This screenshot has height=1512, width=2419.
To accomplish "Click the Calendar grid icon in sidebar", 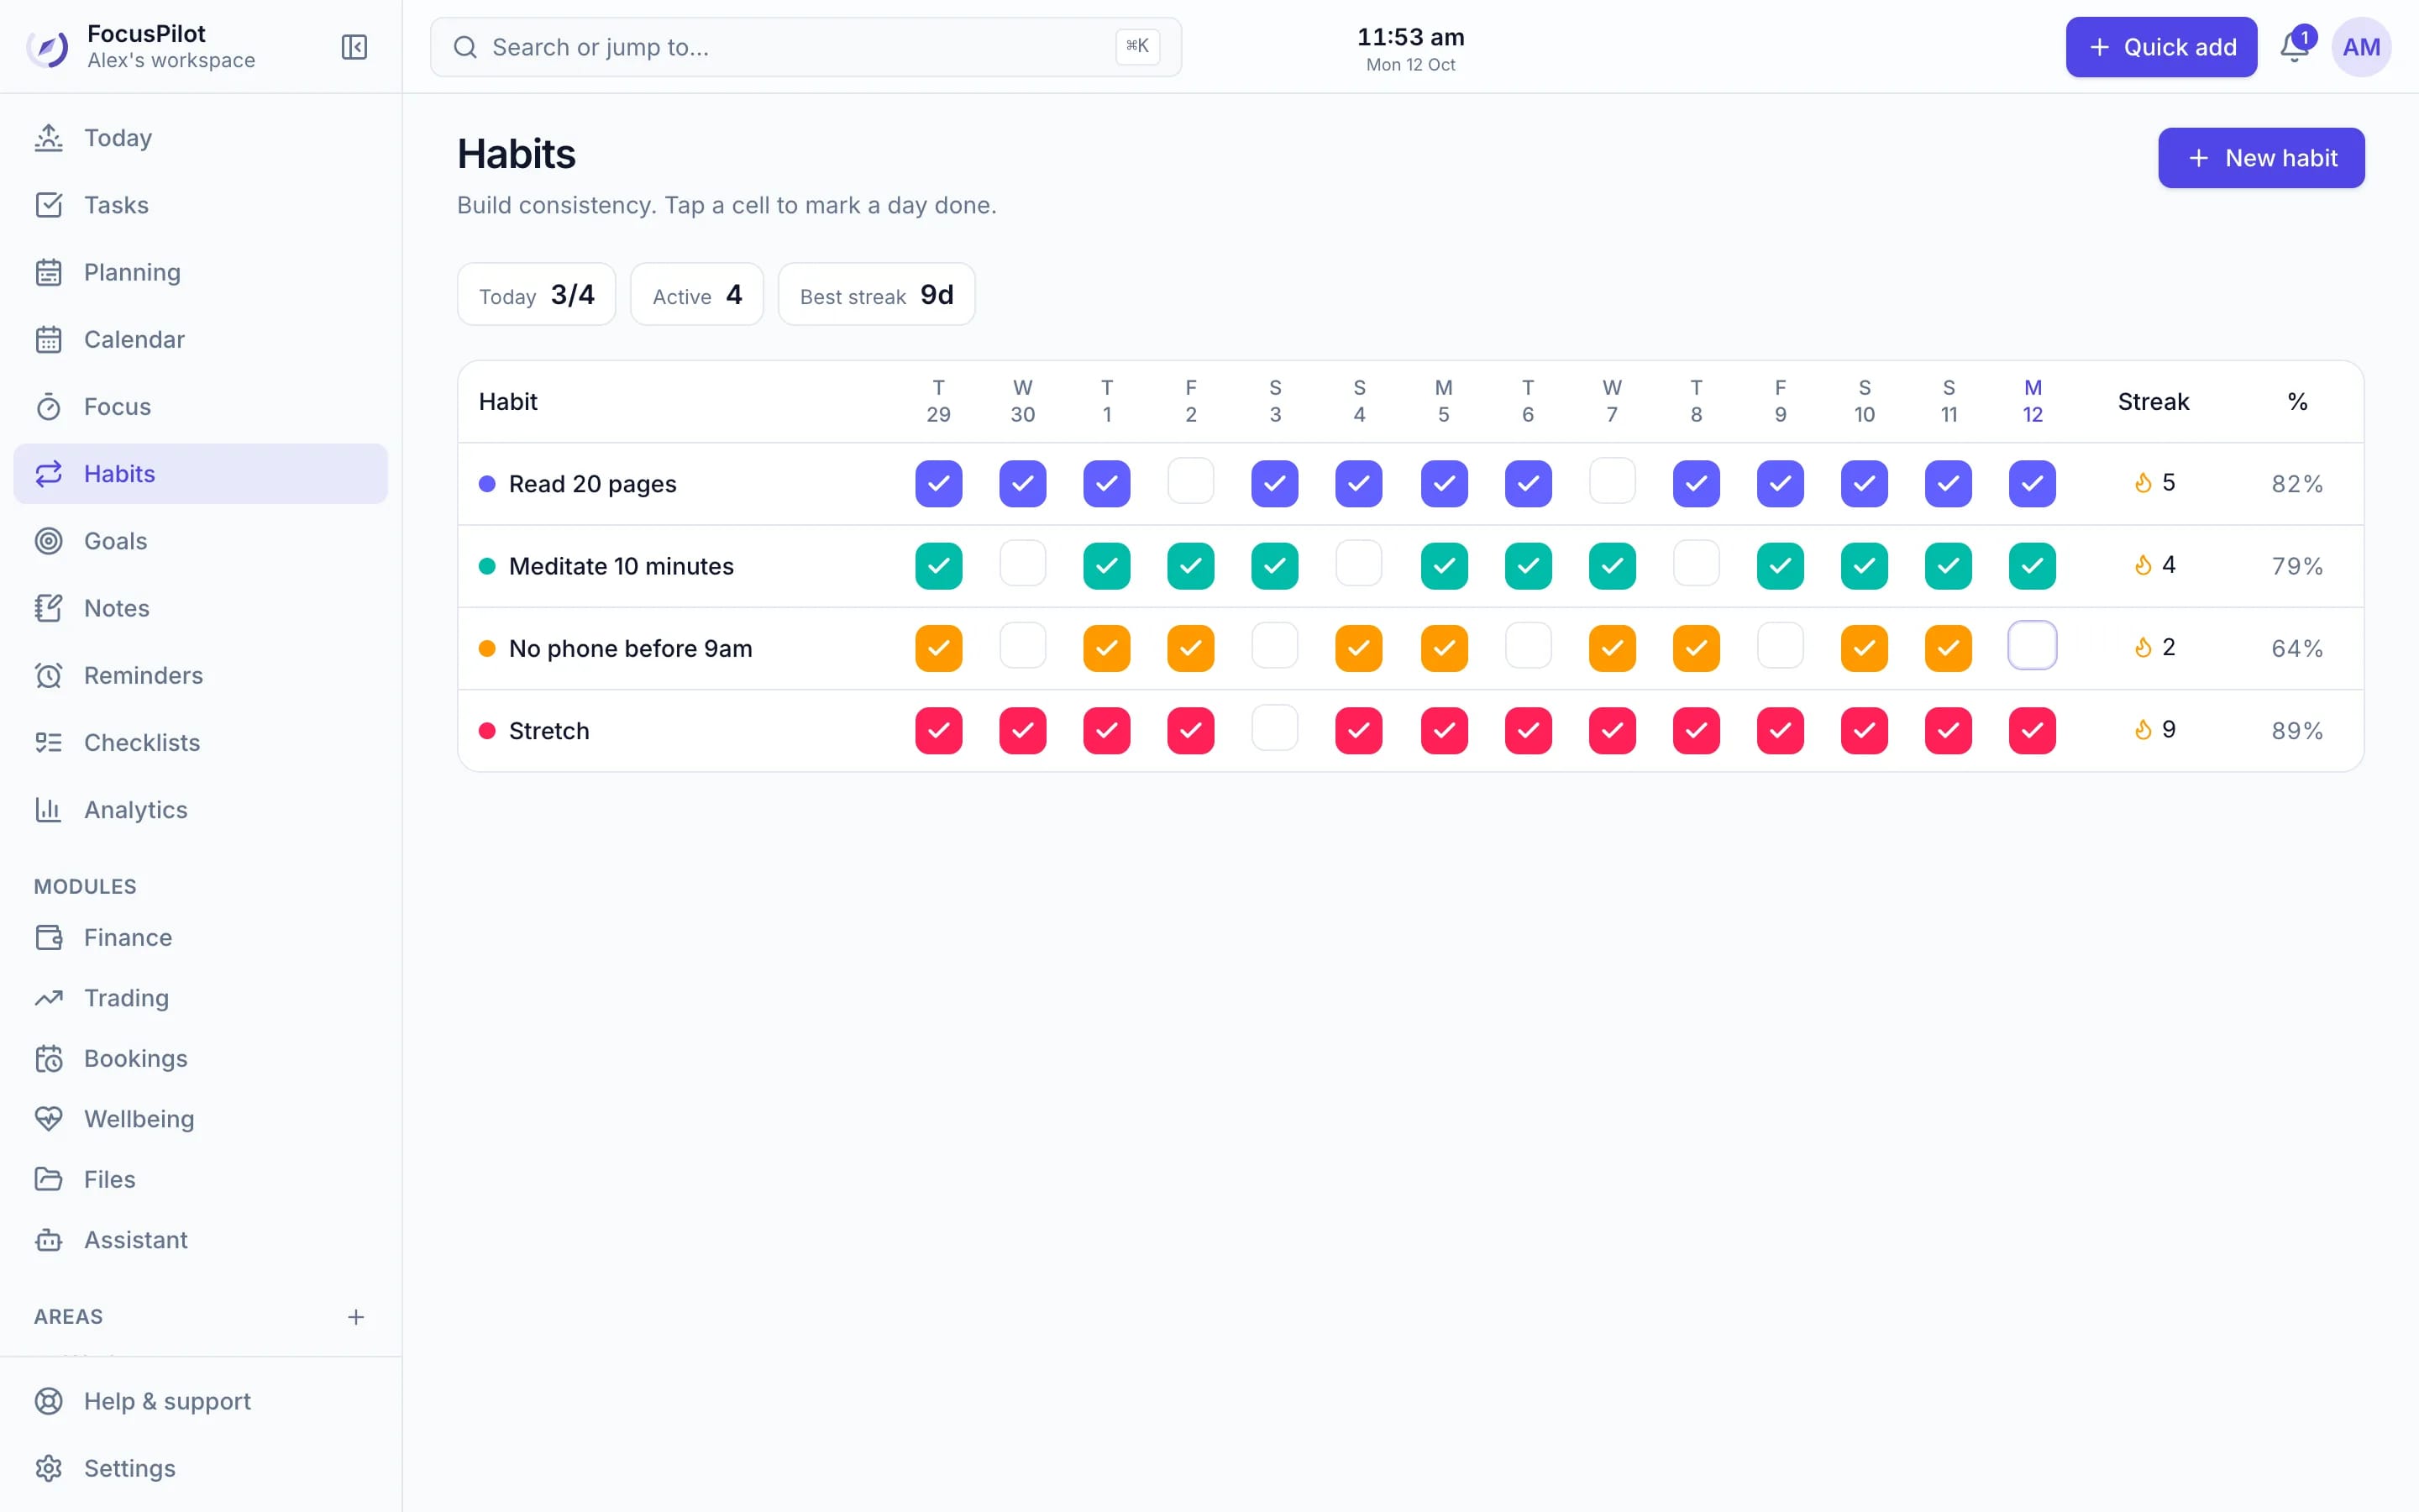I will click(x=48, y=339).
